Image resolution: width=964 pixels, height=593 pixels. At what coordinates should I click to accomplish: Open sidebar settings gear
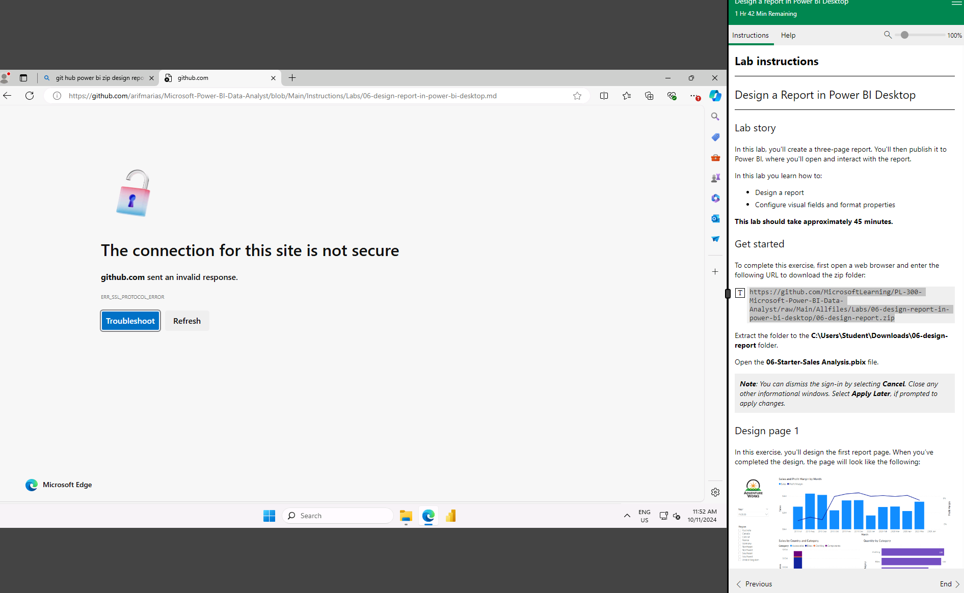715,492
